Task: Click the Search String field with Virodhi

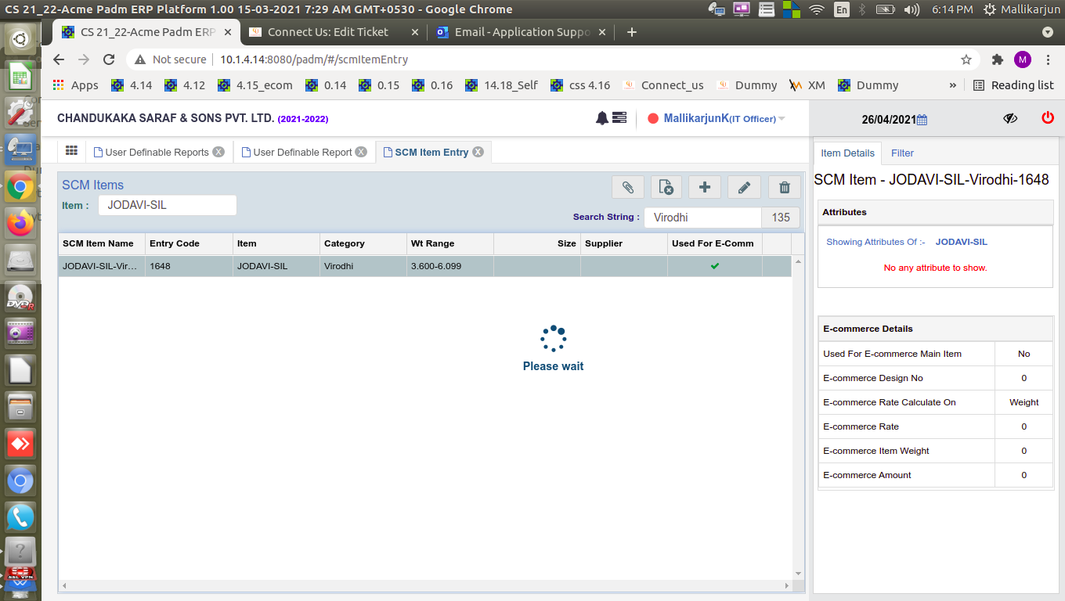Action: coord(702,218)
